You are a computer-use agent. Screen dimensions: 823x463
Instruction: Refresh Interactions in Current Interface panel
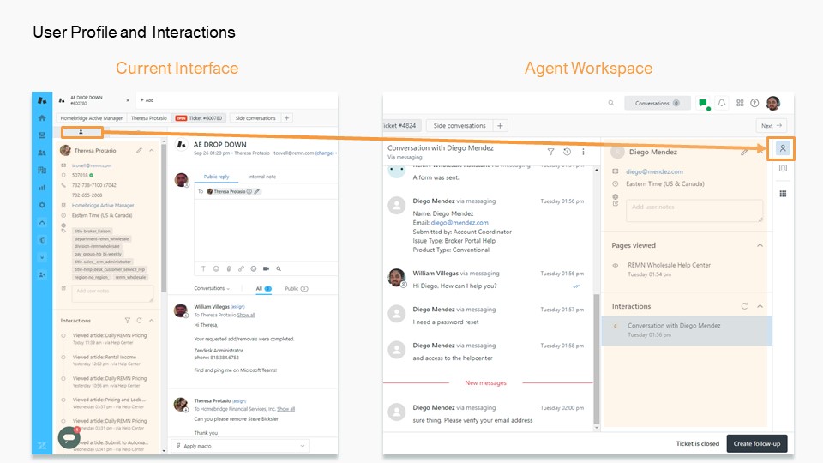(x=139, y=320)
